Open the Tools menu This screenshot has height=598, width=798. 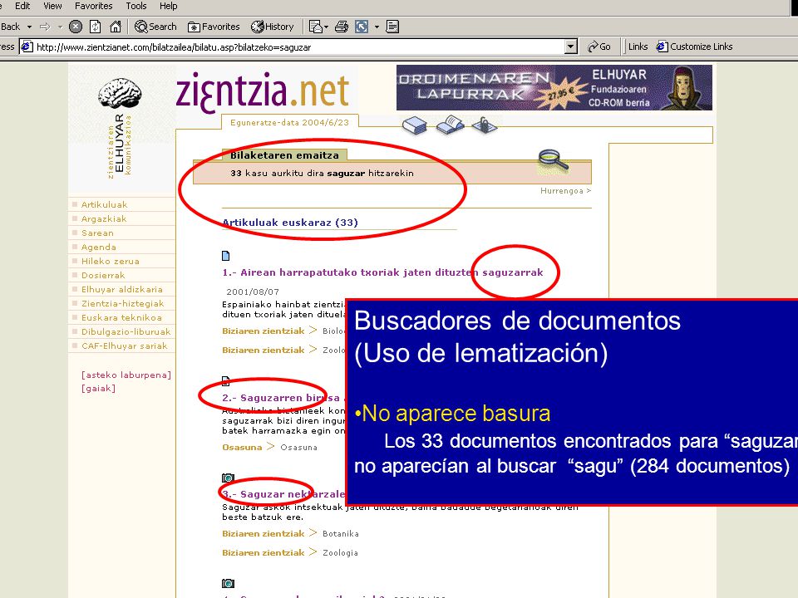(135, 6)
